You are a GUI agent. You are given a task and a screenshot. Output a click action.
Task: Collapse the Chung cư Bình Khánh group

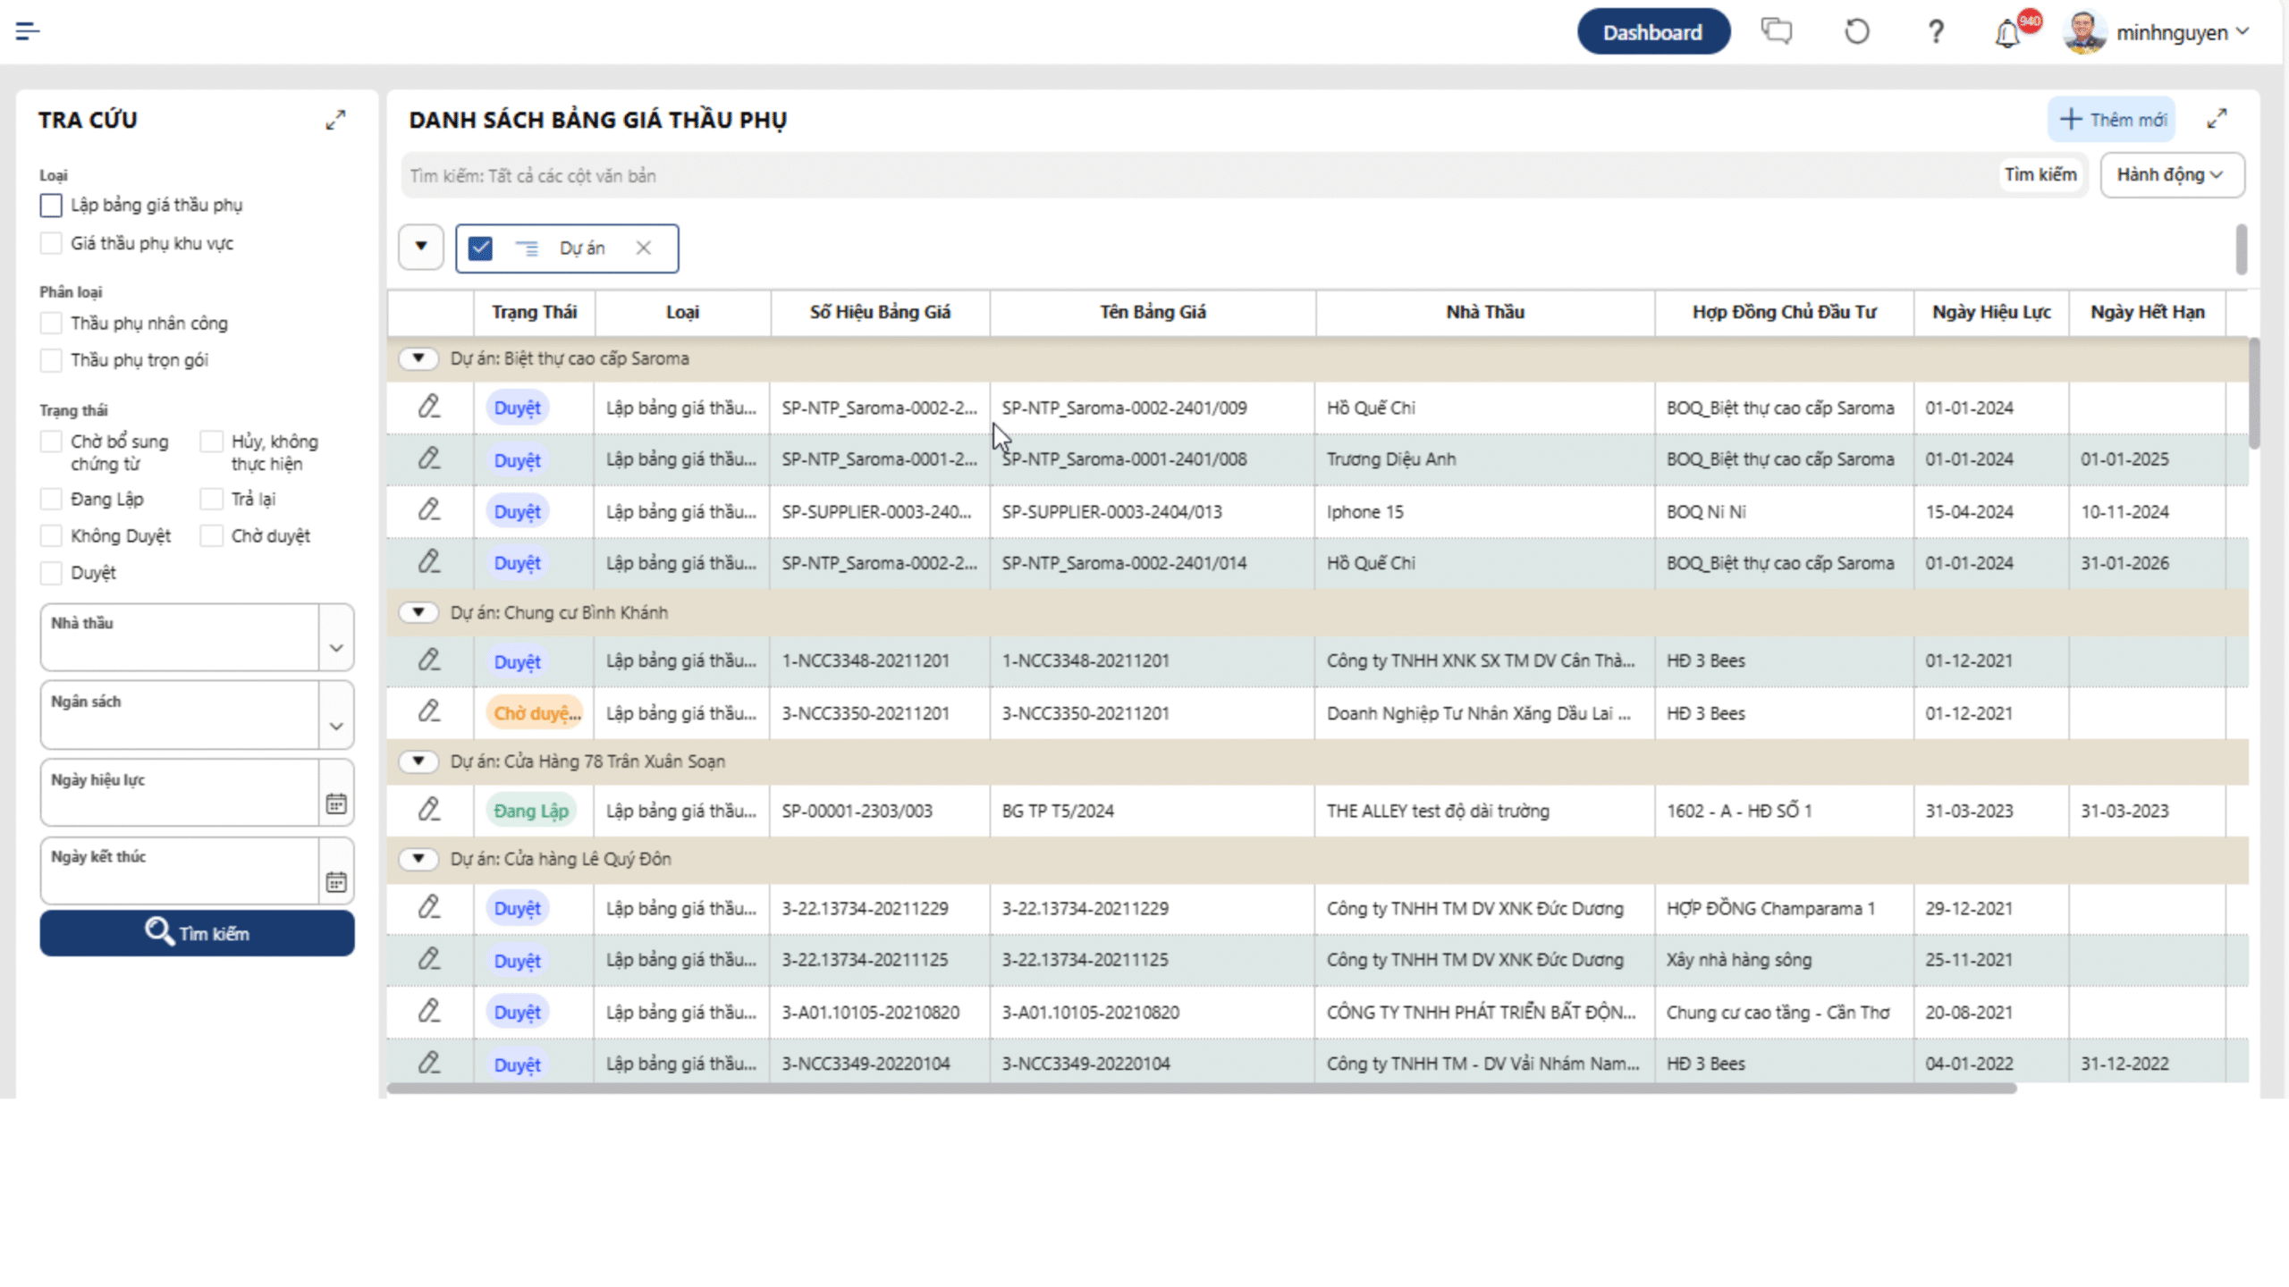pyautogui.click(x=418, y=612)
